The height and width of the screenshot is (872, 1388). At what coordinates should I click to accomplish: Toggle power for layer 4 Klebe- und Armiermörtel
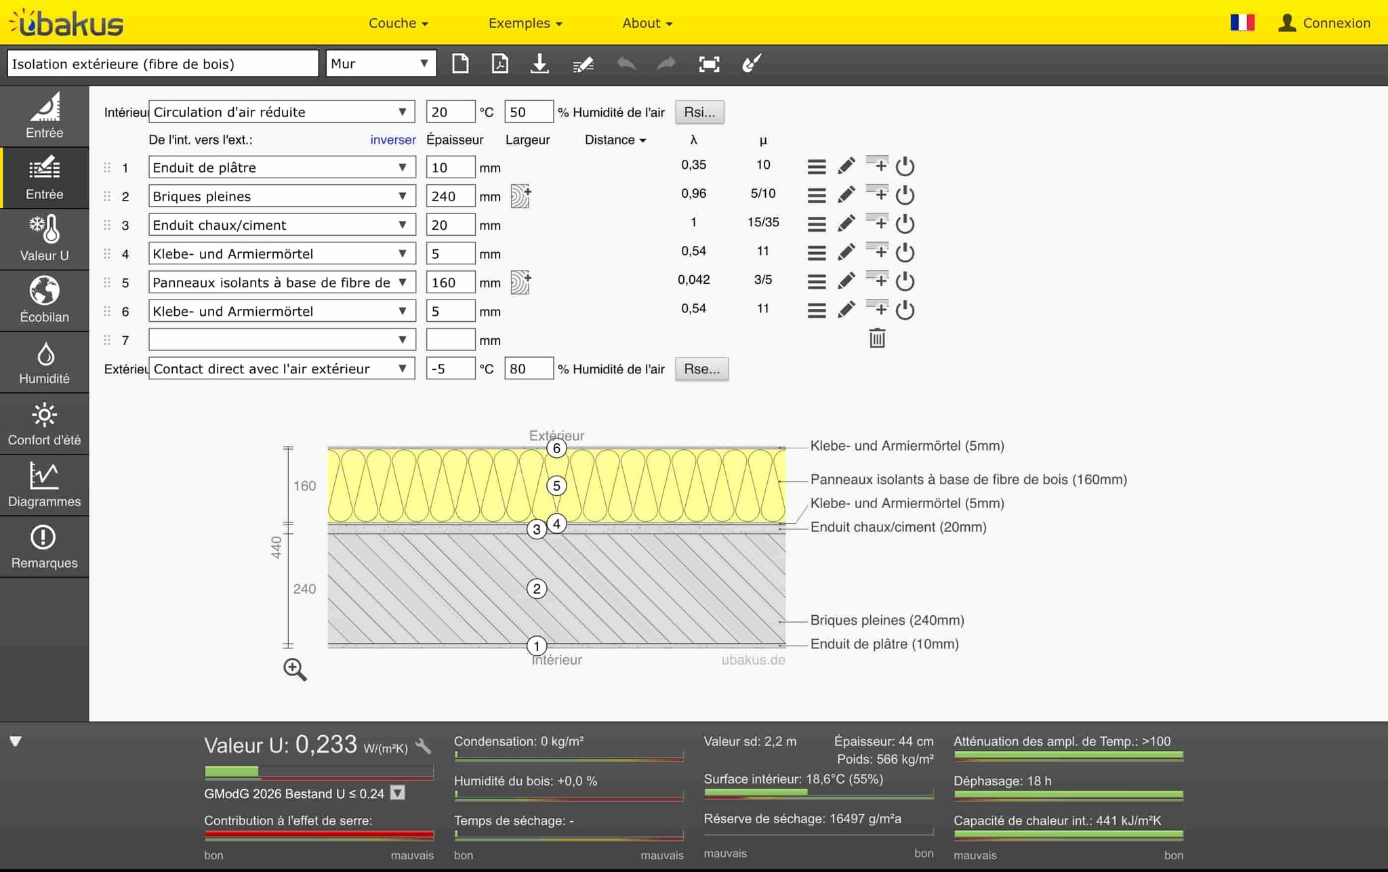pyautogui.click(x=905, y=253)
